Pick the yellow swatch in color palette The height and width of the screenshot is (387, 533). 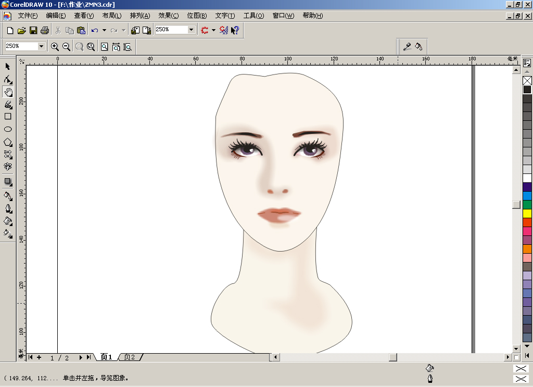tap(527, 213)
